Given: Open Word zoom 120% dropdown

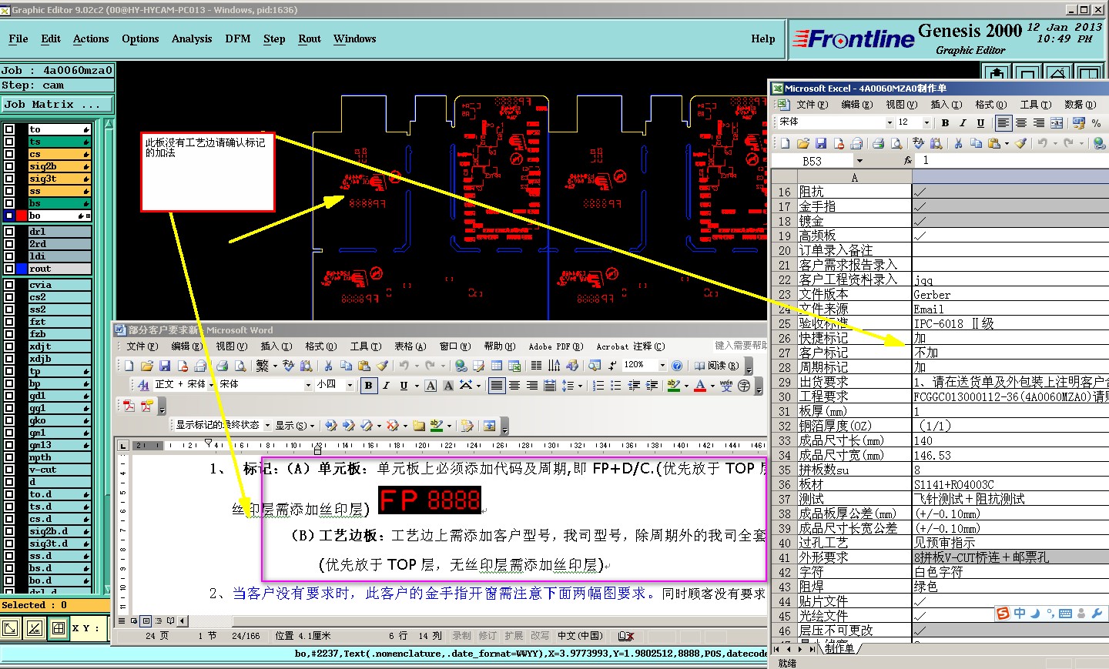Looking at the screenshot, I should coord(662,366).
